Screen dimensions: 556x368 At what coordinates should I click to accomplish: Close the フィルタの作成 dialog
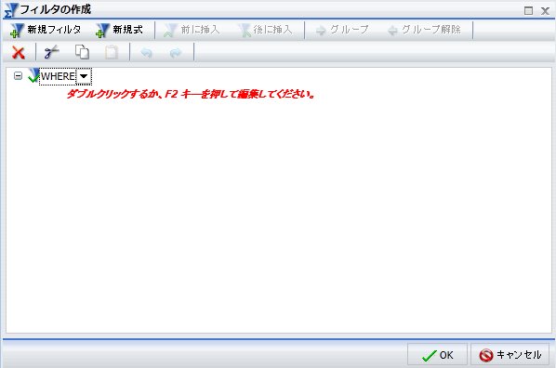[x=545, y=11]
